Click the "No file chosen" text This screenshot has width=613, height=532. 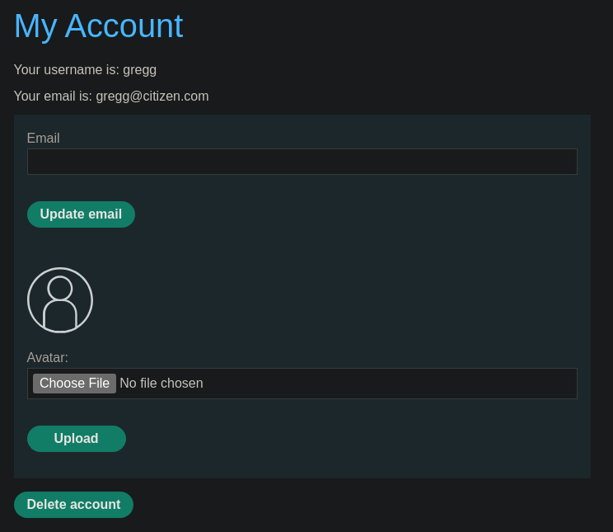[x=161, y=384]
